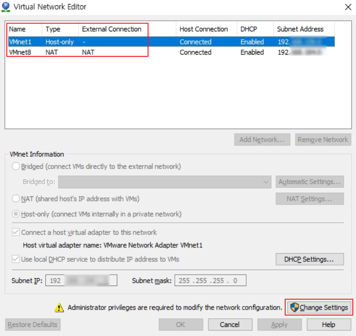Toggle Use local DHCP service checkbox
Viewport: 356px width, 336px height.
tap(15, 259)
